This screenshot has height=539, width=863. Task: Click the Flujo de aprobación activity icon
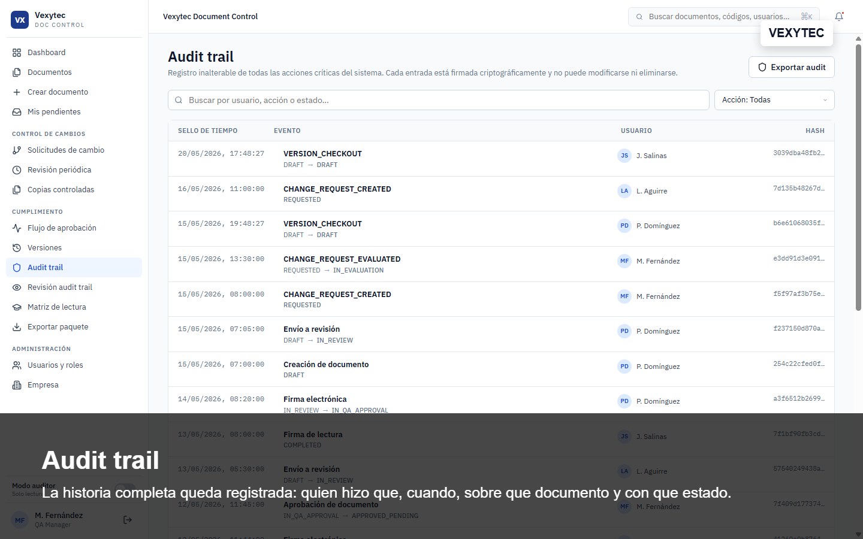pos(17,228)
